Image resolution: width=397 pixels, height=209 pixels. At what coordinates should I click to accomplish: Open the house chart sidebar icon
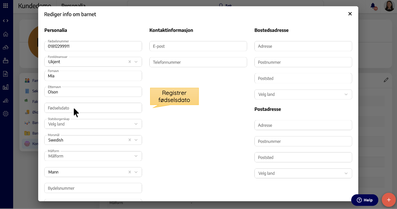pyautogui.click(x=6, y=100)
